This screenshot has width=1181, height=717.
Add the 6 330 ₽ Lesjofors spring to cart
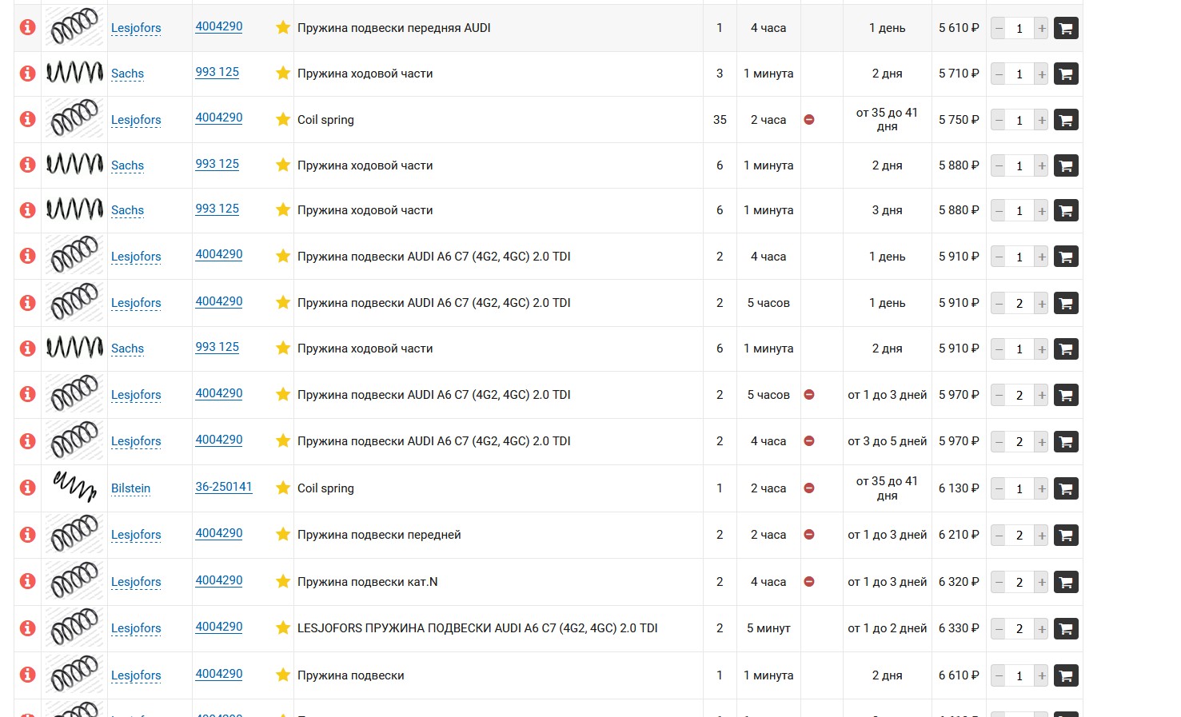(1066, 628)
